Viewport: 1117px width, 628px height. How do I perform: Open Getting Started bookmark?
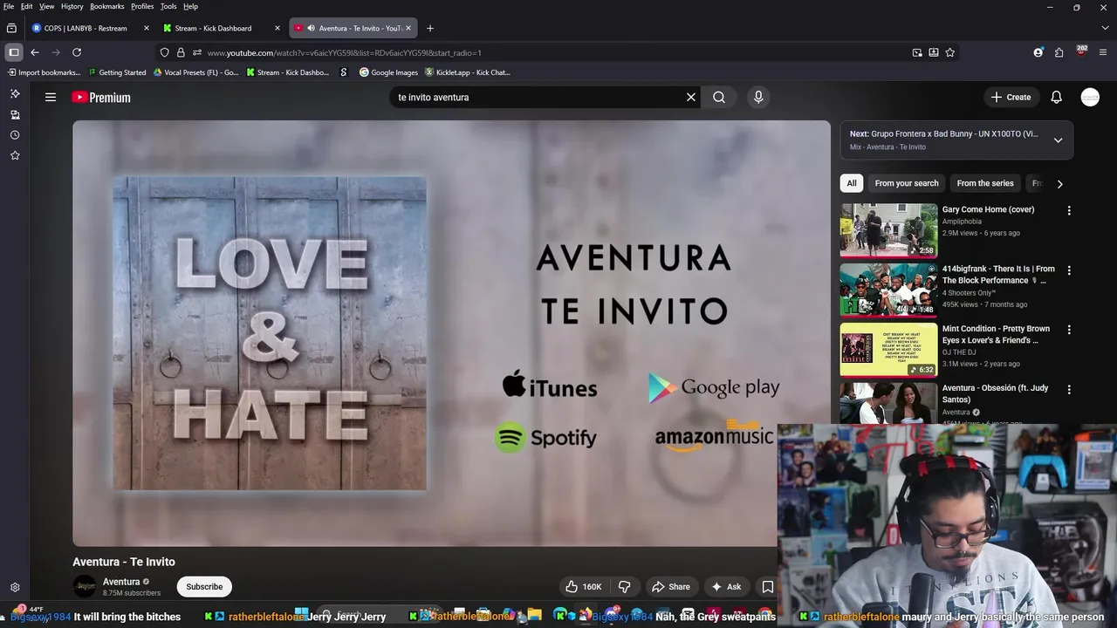(117, 72)
